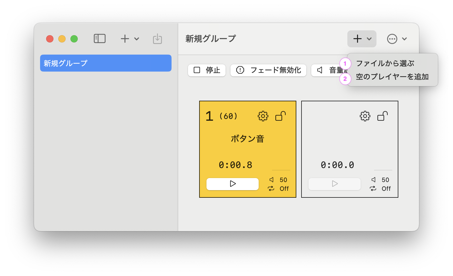The width and height of the screenshot is (453, 276).
Task: Click the progress line on empty player
Action: click(383, 170)
